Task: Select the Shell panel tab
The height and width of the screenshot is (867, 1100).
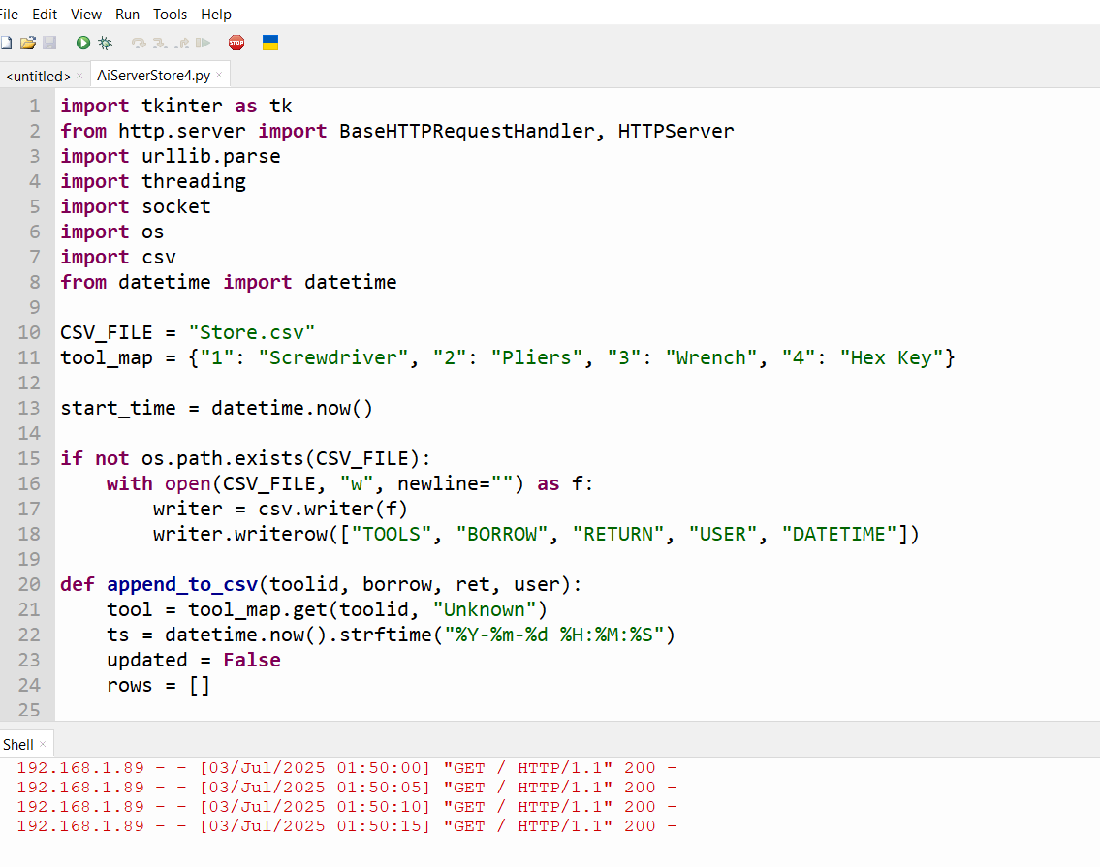Action: click(x=18, y=744)
